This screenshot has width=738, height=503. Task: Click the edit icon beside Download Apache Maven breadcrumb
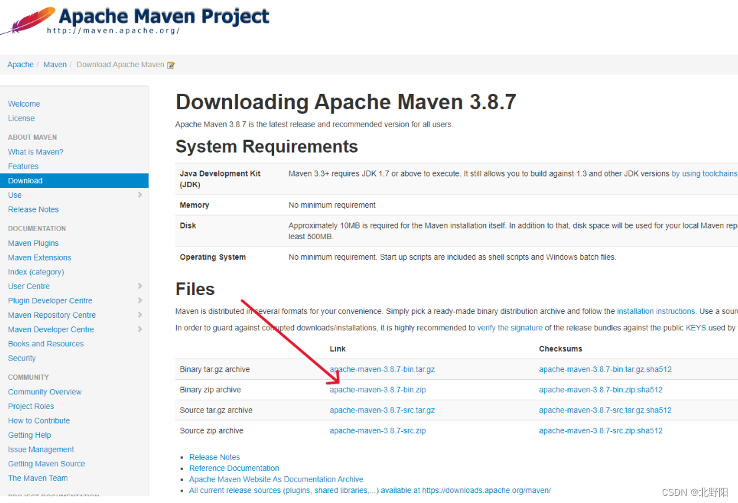(171, 65)
